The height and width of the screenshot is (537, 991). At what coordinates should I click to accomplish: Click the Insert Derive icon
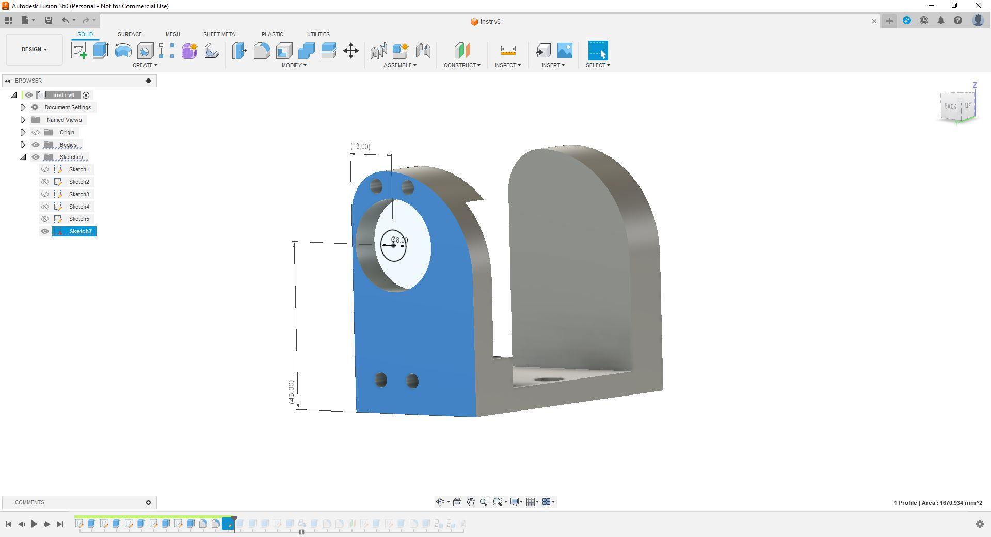tap(542, 51)
